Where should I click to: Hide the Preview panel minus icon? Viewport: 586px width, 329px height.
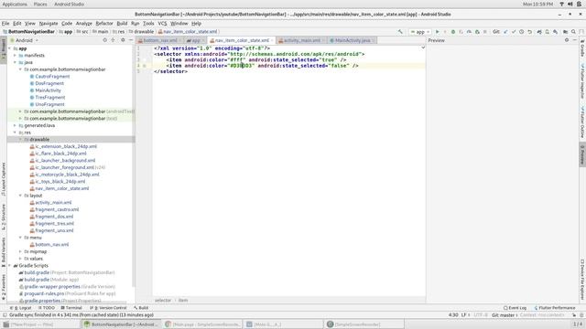(575, 40)
